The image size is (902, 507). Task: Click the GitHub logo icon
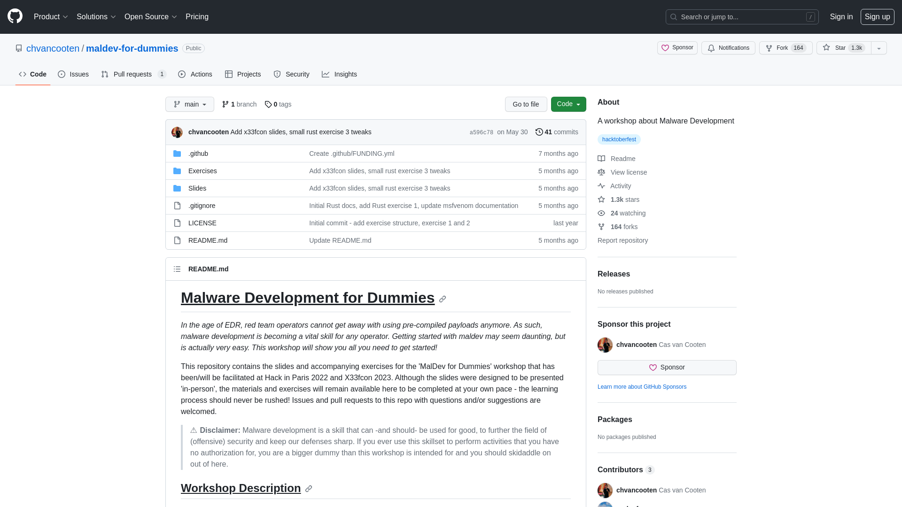[14, 16]
